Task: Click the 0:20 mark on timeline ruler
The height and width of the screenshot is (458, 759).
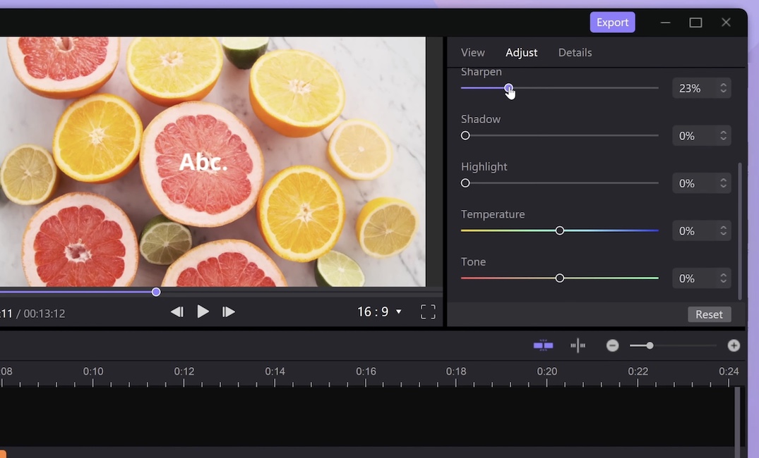Action: tap(547, 371)
